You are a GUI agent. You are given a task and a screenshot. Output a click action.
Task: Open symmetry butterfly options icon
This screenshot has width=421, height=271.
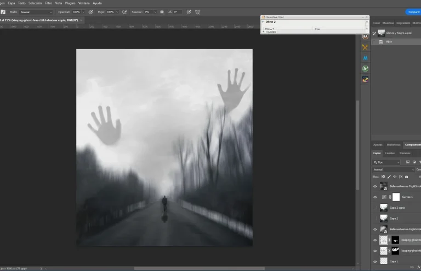(x=197, y=12)
